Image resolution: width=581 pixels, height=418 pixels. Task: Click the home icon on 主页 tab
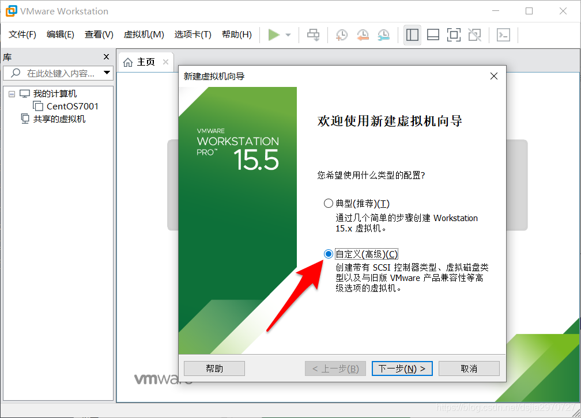click(128, 62)
